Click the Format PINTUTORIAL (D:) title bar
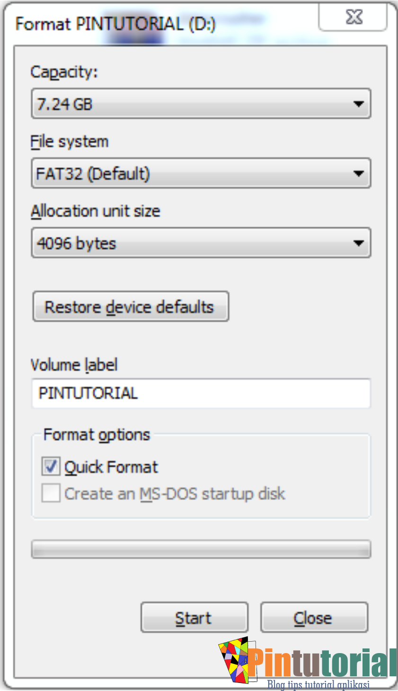The width and height of the screenshot is (398, 691). [115, 24]
